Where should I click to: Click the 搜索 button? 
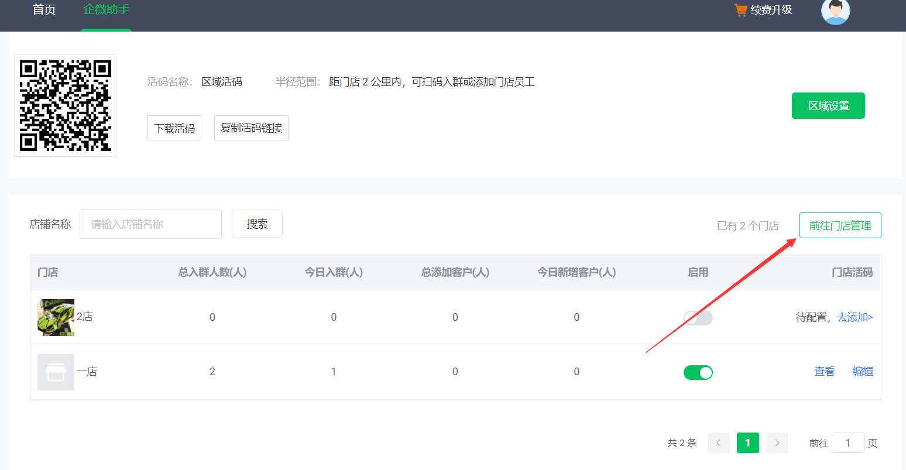(257, 224)
